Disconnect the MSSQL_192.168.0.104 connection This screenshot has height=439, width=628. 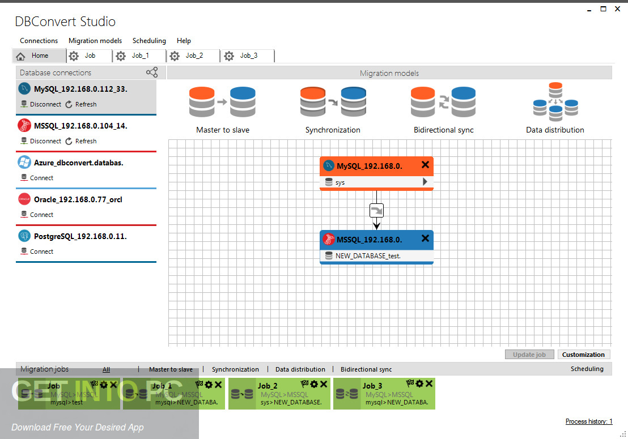41,141
